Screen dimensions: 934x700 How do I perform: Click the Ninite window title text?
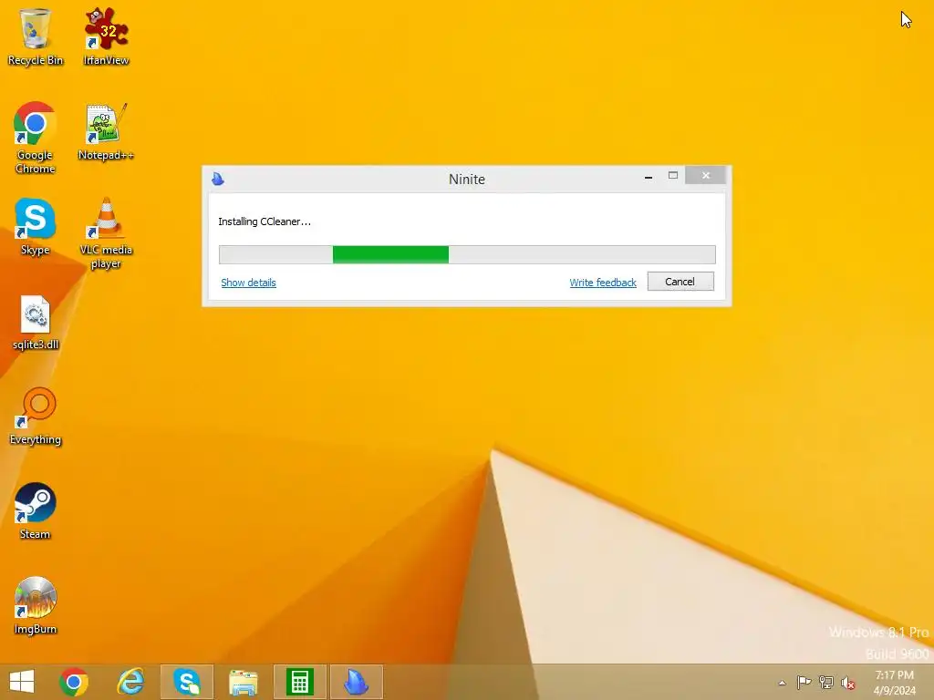pyautogui.click(x=467, y=180)
